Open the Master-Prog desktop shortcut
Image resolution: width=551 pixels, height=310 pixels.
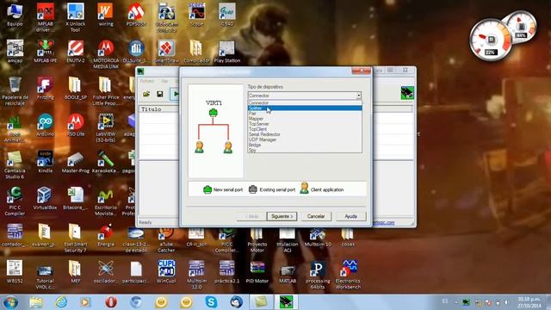[76, 162]
